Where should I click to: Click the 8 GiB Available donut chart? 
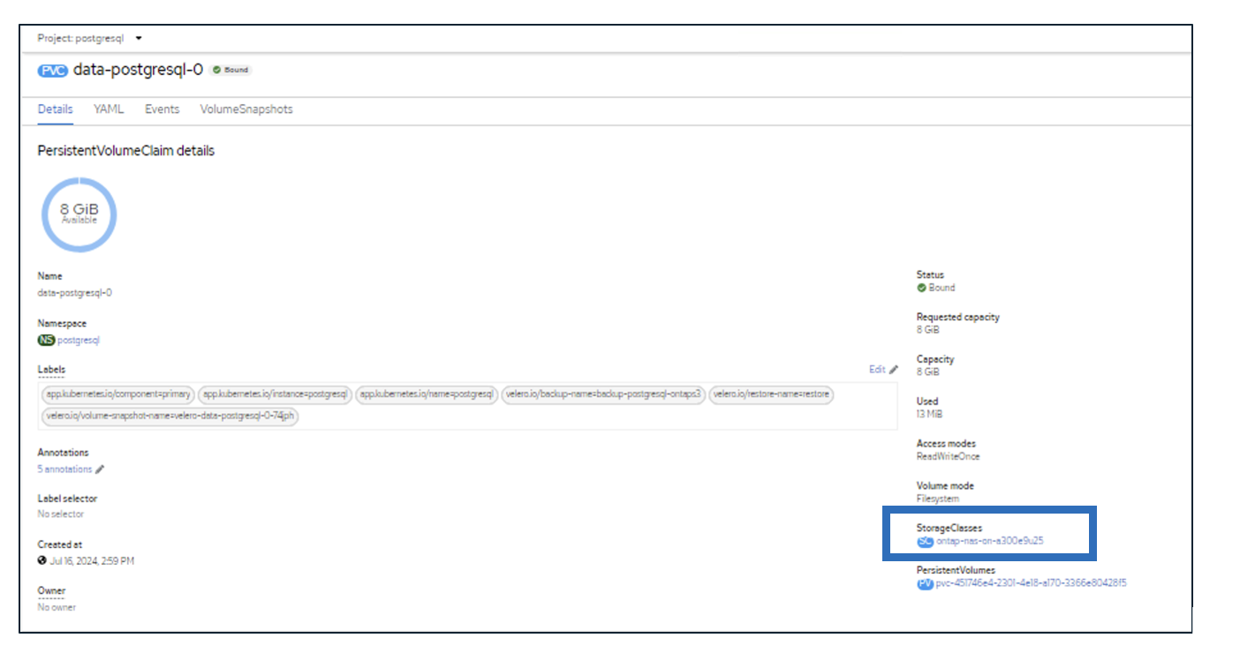click(79, 214)
